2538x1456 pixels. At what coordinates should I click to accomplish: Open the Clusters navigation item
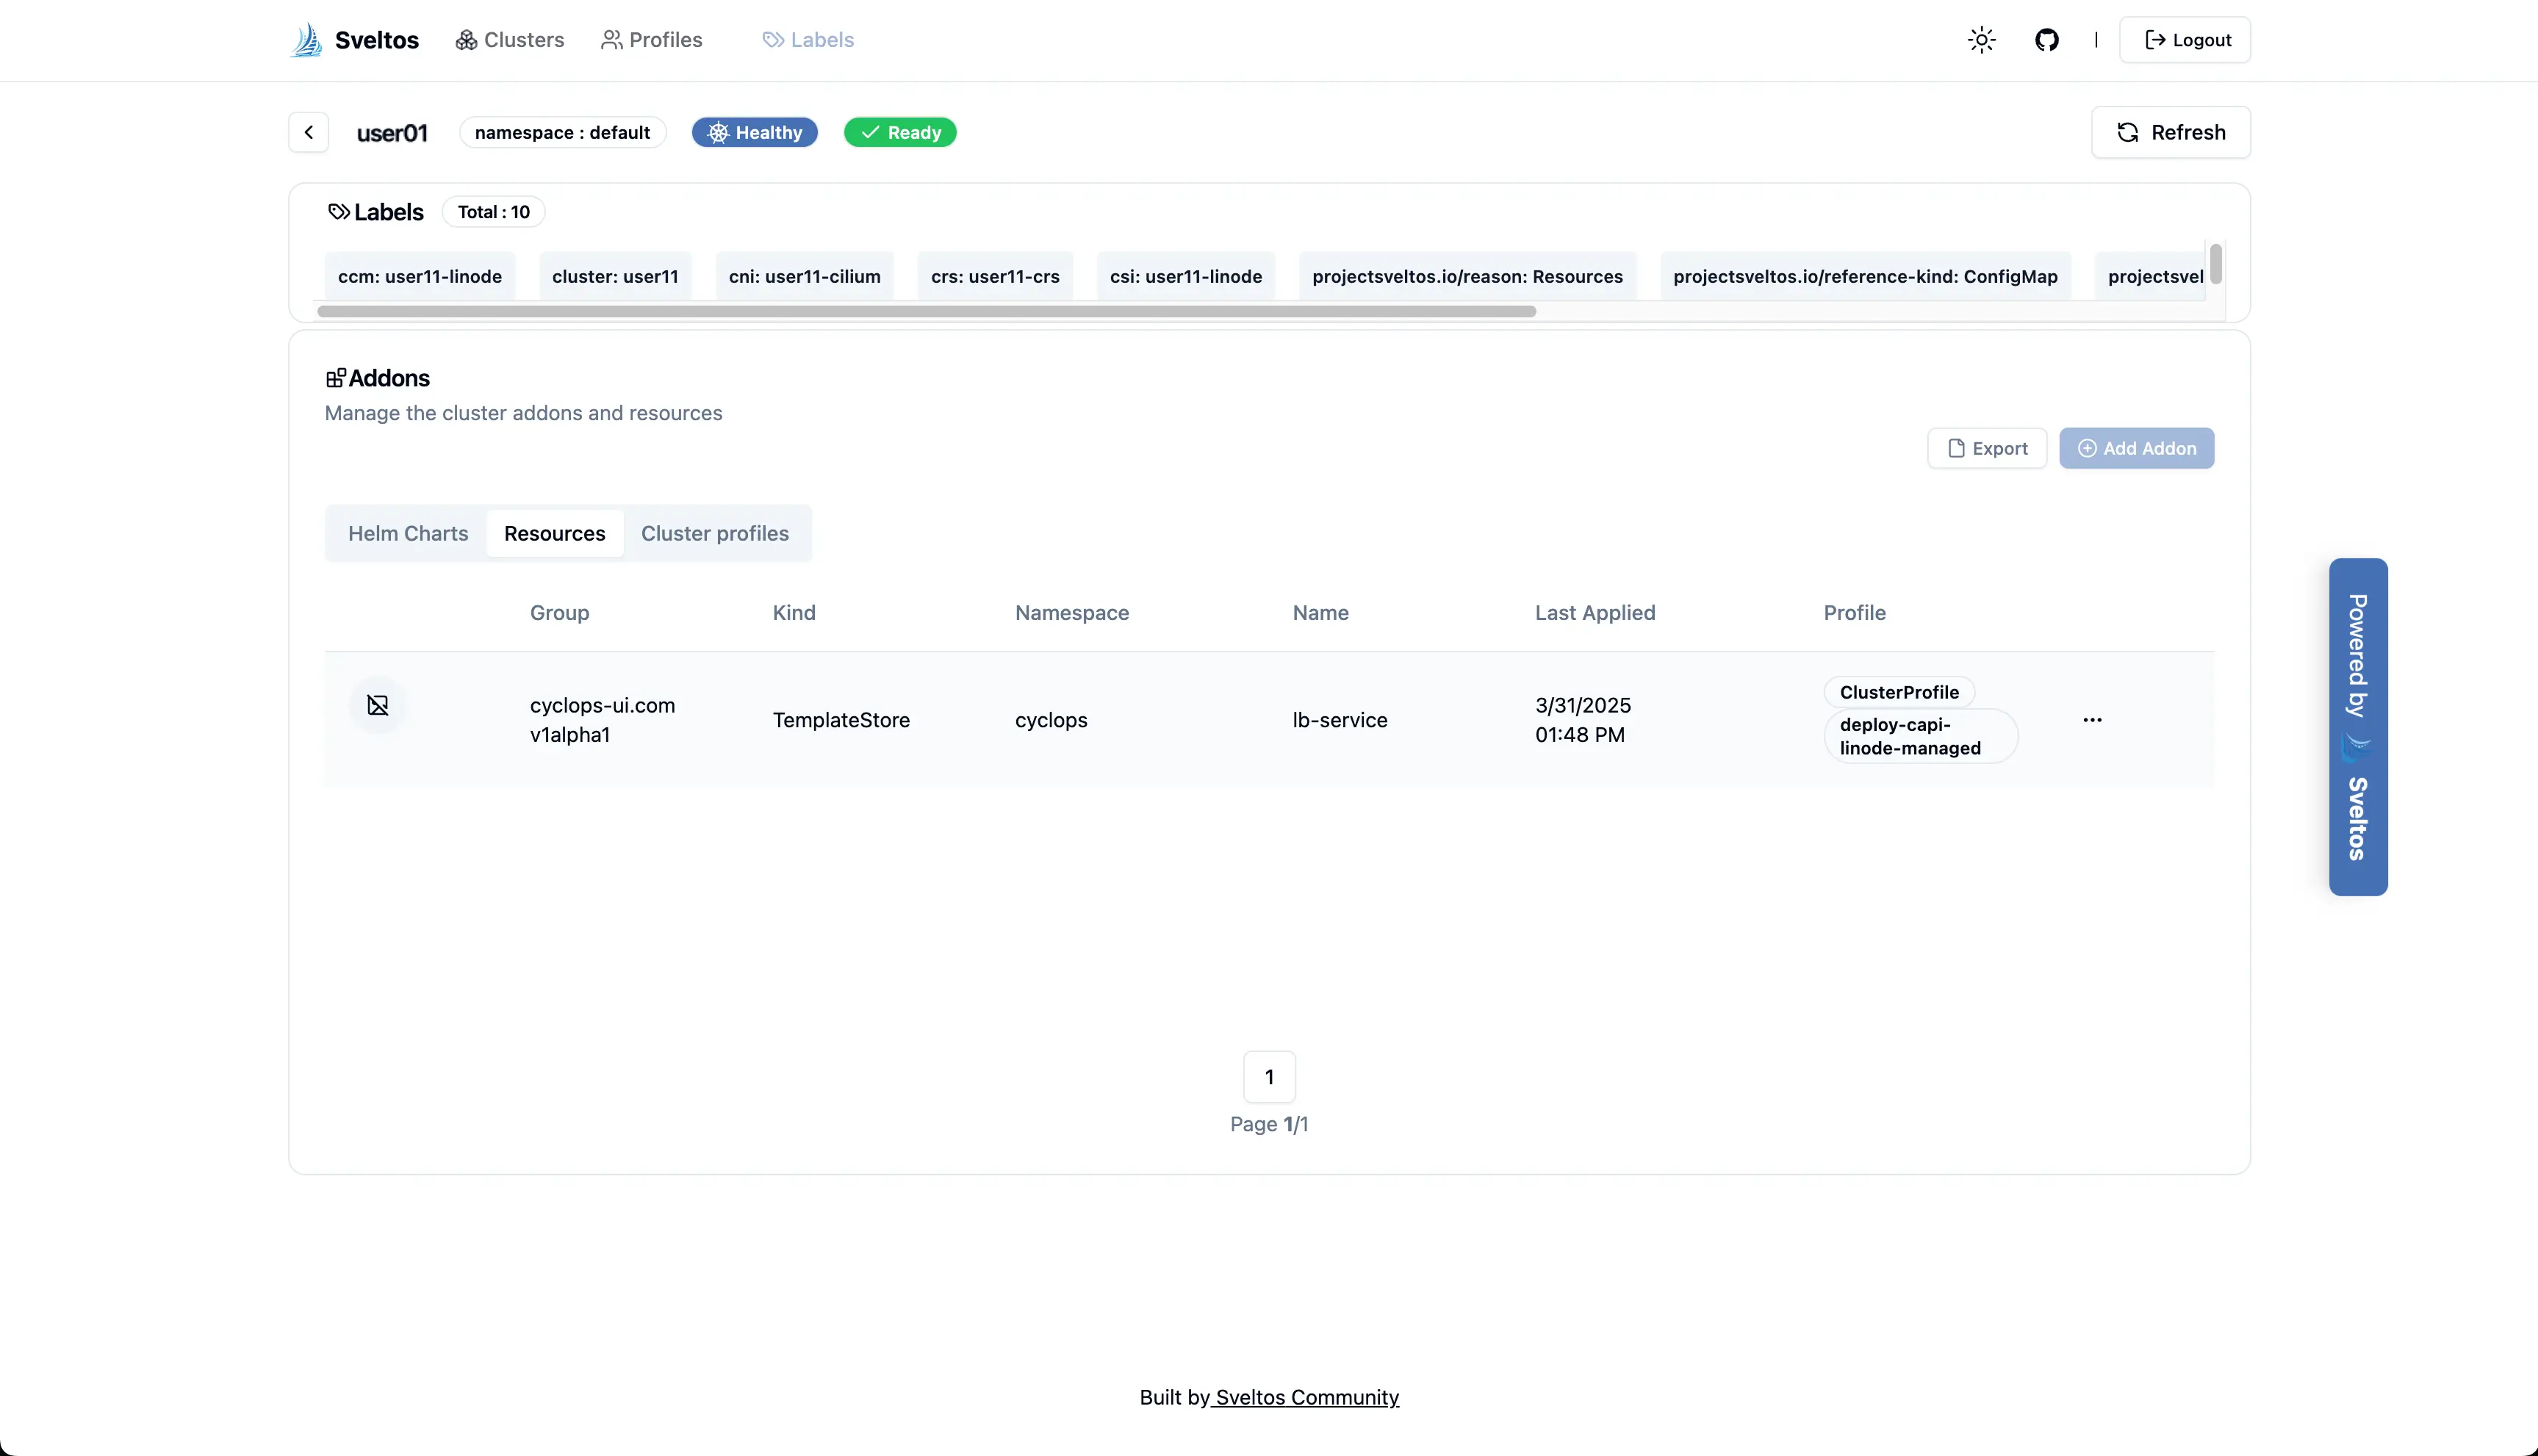[510, 40]
